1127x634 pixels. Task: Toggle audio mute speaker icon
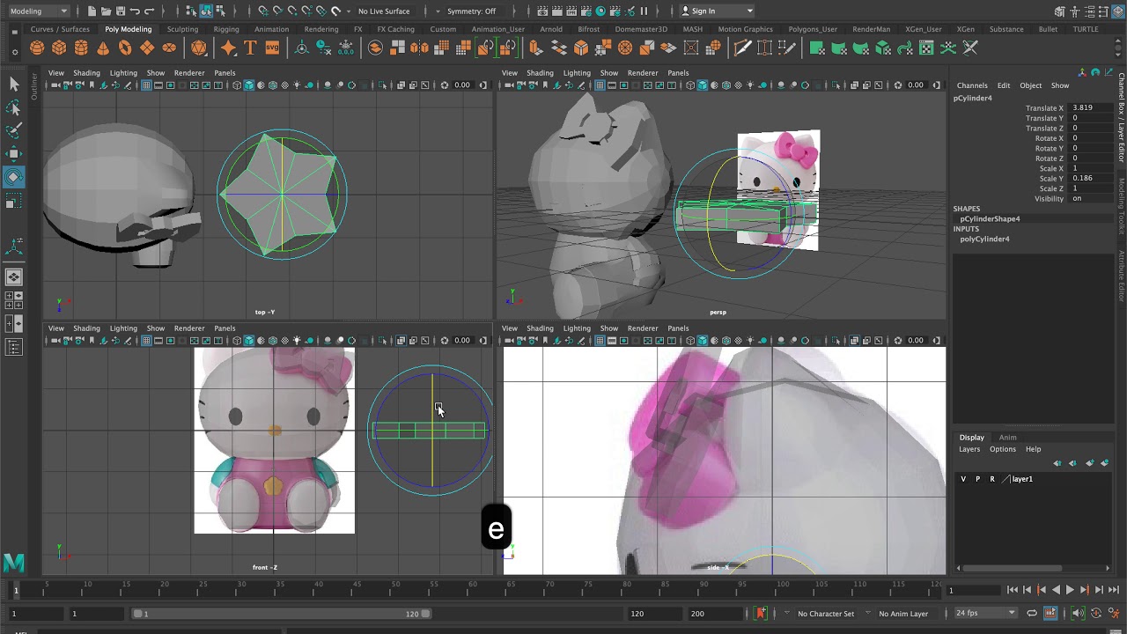[x=1078, y=613]
